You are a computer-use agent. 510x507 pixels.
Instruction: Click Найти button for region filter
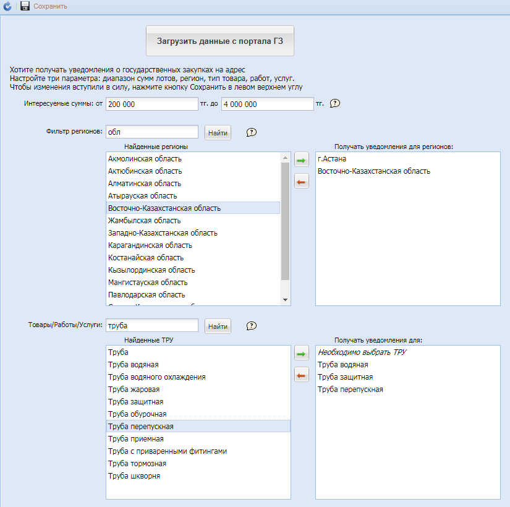click(x=218, y=133)
